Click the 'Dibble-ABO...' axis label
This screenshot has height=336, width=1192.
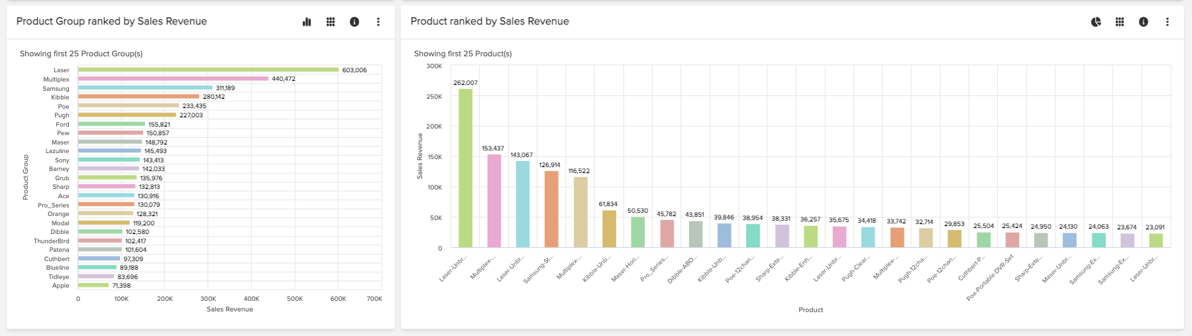[x=682, y=270]
